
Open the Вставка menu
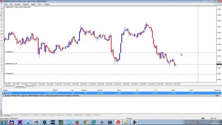point(17,4)
